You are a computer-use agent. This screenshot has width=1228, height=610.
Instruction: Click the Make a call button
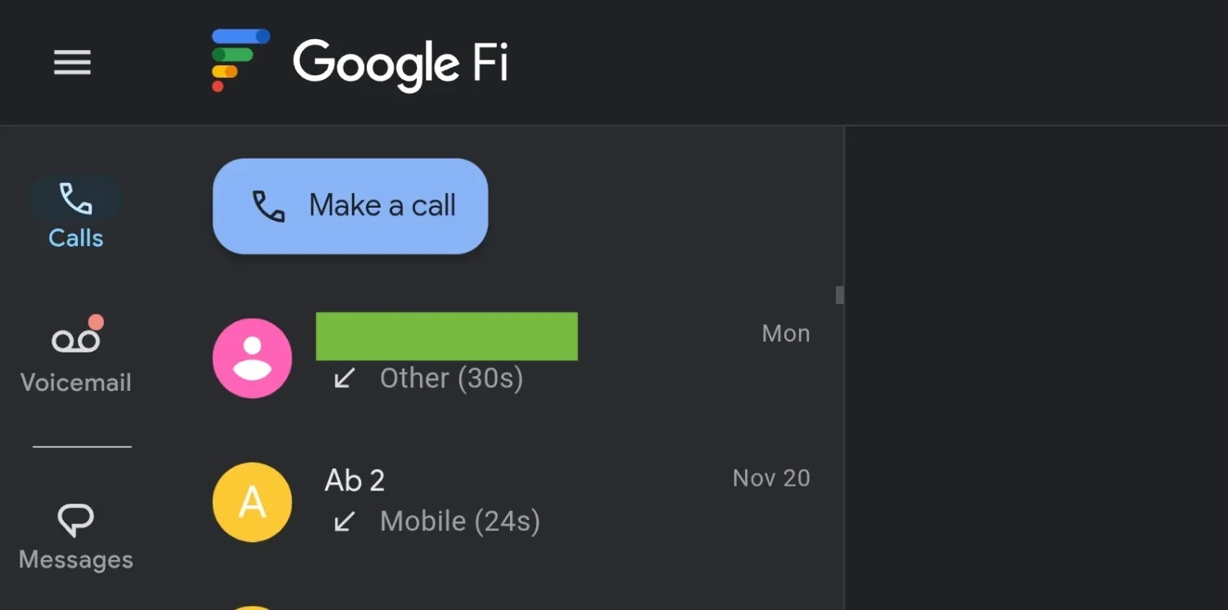(x=350, y=206)
